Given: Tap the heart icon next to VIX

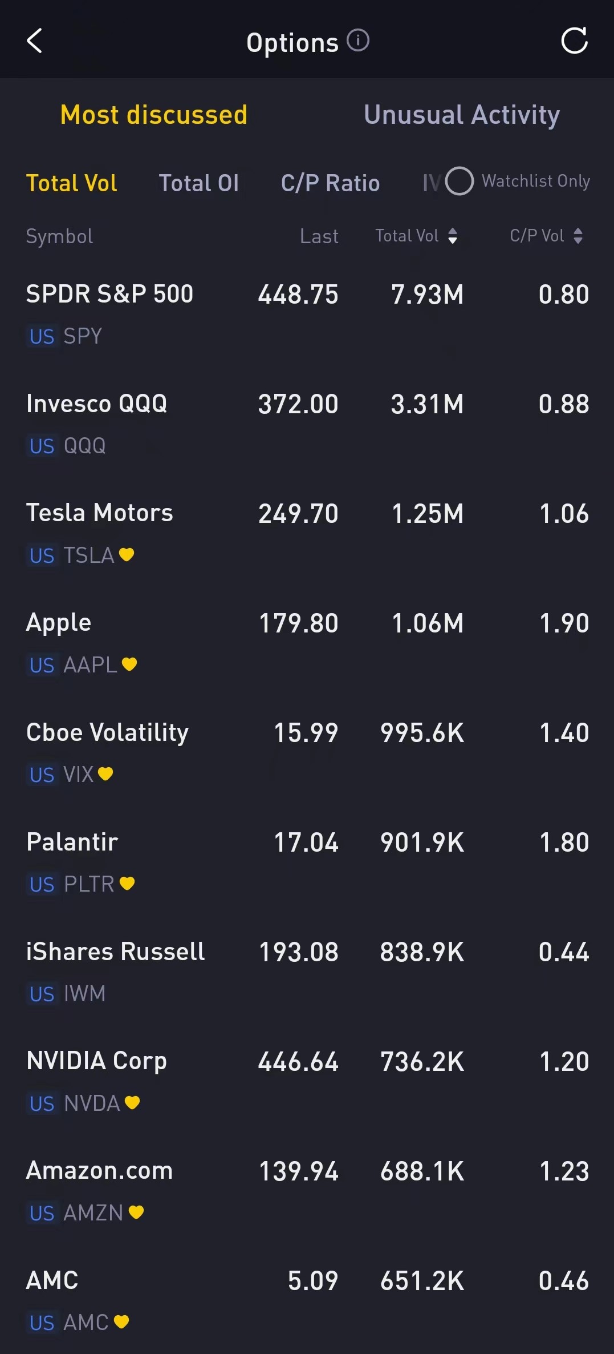Looking at the screenshot, I should tap(105, 773).
